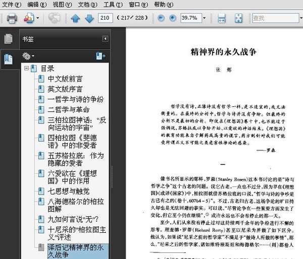
Task: Collapse the 书签 panel with arrow button
Action: tap(105, 39)
